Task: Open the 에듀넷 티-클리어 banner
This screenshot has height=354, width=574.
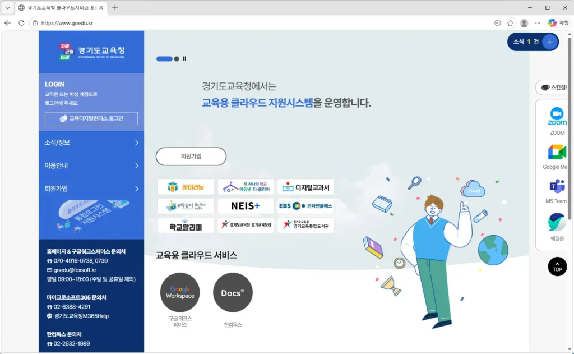Action: point(246,187)
